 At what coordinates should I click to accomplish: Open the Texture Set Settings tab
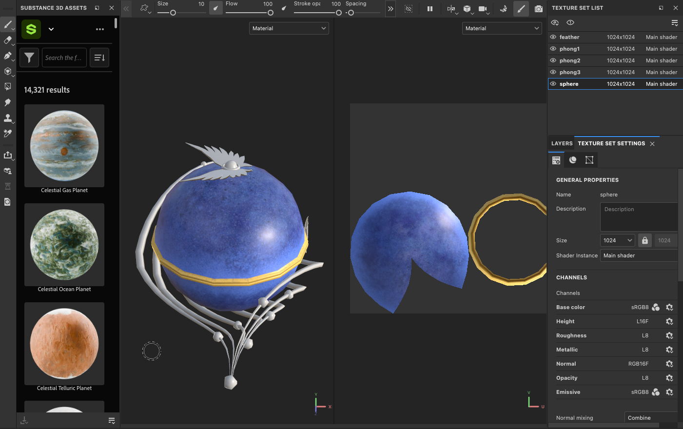click(x=611, y=143)
